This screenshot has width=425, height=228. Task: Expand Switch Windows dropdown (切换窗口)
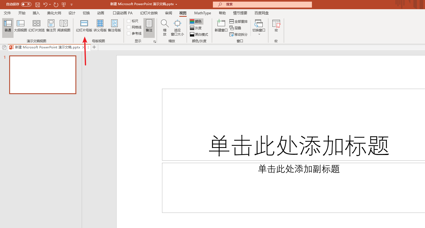[x=259, y=28]
